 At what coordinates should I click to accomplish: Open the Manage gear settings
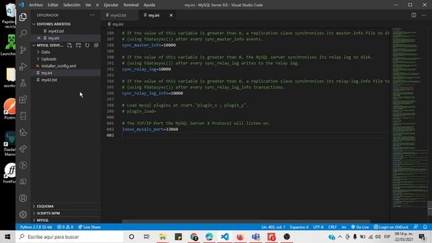(x=23, y=215)
